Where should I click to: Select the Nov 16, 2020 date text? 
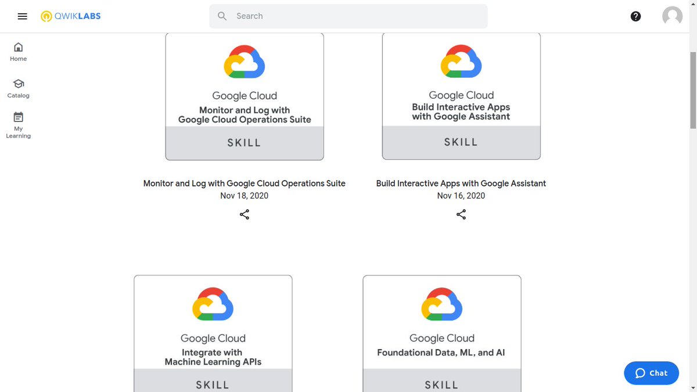tap(461, 196)
